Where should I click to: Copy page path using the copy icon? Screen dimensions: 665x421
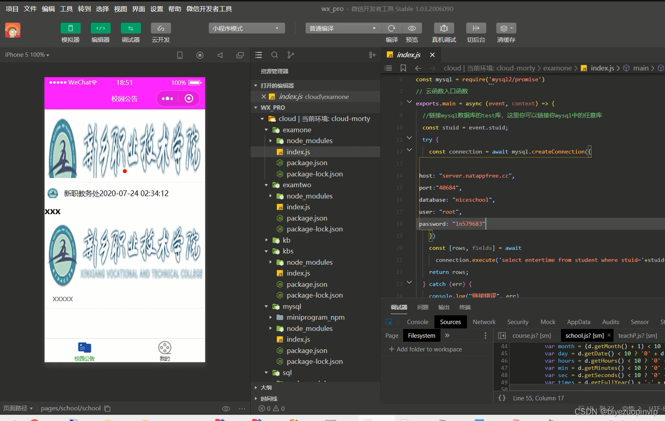point(107,409)
